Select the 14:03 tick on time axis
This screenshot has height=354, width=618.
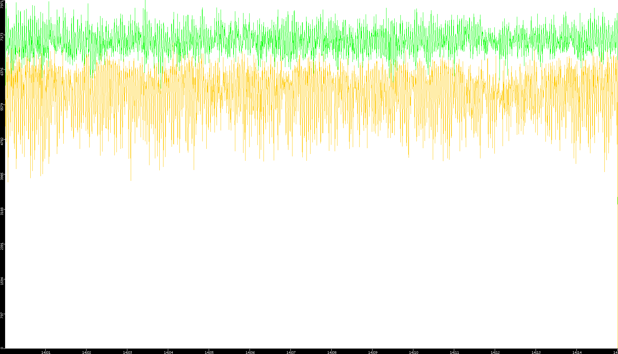coord(127,352)
